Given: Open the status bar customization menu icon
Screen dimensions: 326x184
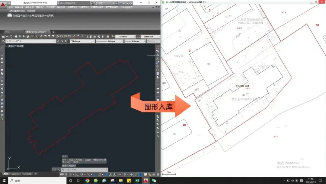Looking at the screenshot, I should [157, 175].
